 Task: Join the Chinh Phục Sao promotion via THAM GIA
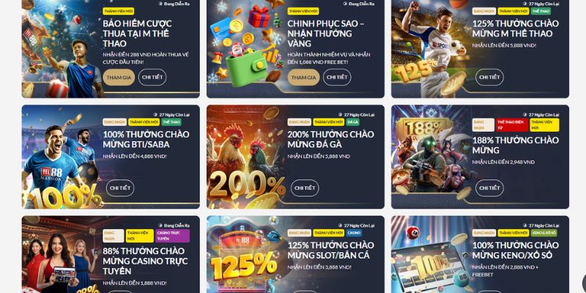(x=303, y=78)
